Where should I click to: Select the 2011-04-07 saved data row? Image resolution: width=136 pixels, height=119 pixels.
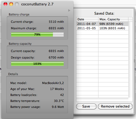102,24
